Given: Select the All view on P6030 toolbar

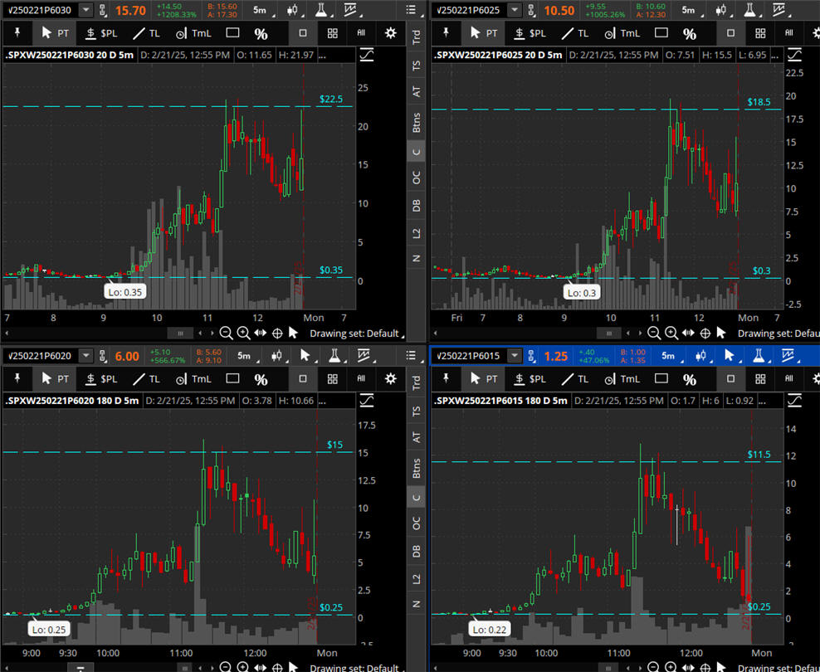Looking at the screenshot, I should [x=361, y=33].
